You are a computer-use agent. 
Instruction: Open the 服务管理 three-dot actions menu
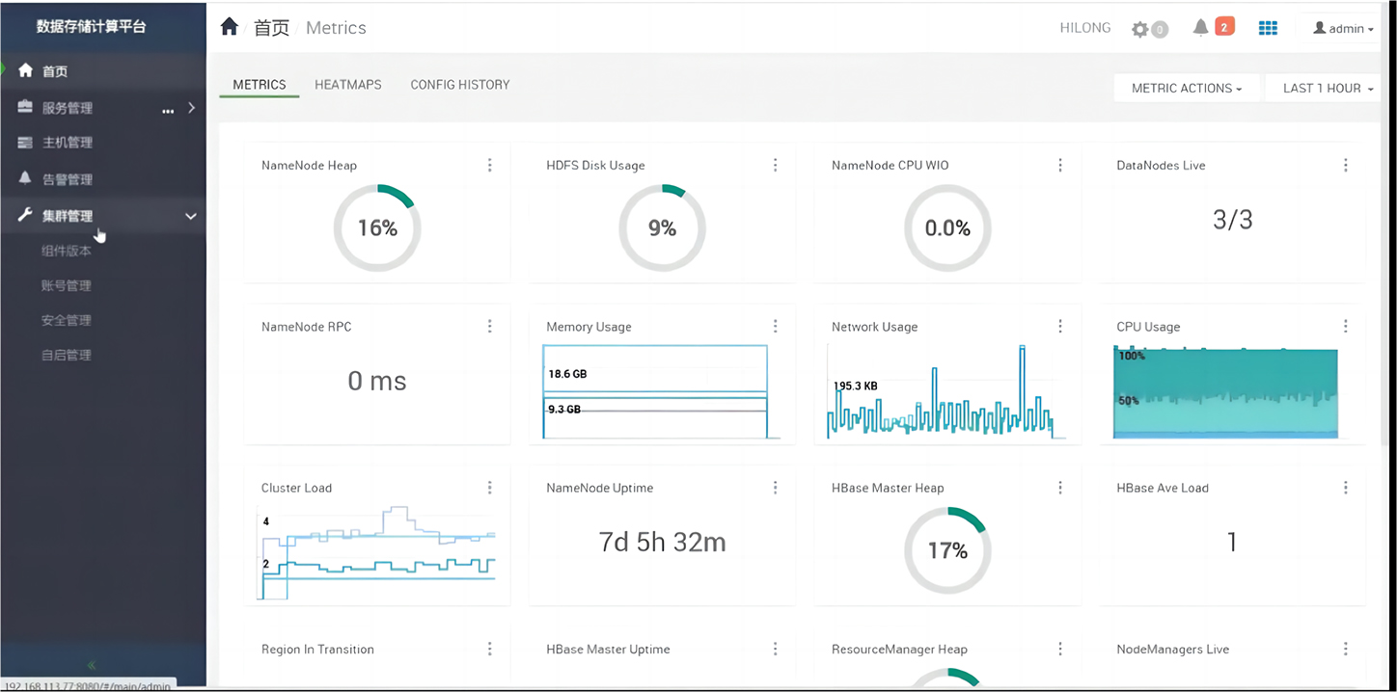(x=168, y=110)
